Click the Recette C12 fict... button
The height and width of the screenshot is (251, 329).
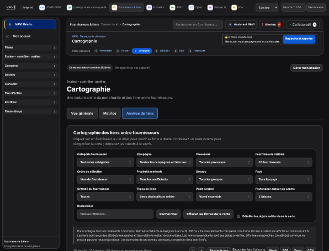tap(293, 8)
